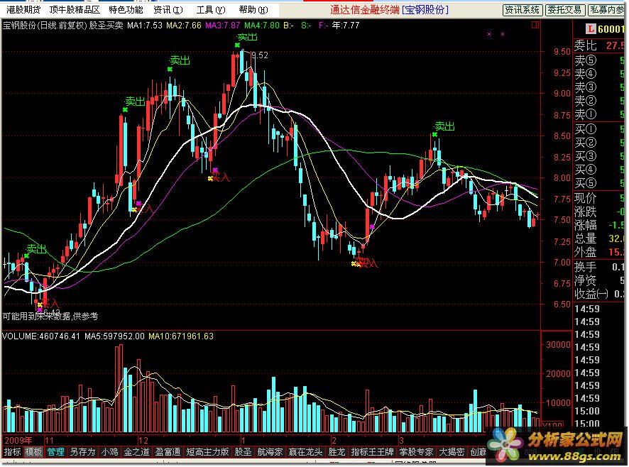629x467 pixels.
Task: Click the MA2:7.66 indicator value
Action: click(184, 26)
